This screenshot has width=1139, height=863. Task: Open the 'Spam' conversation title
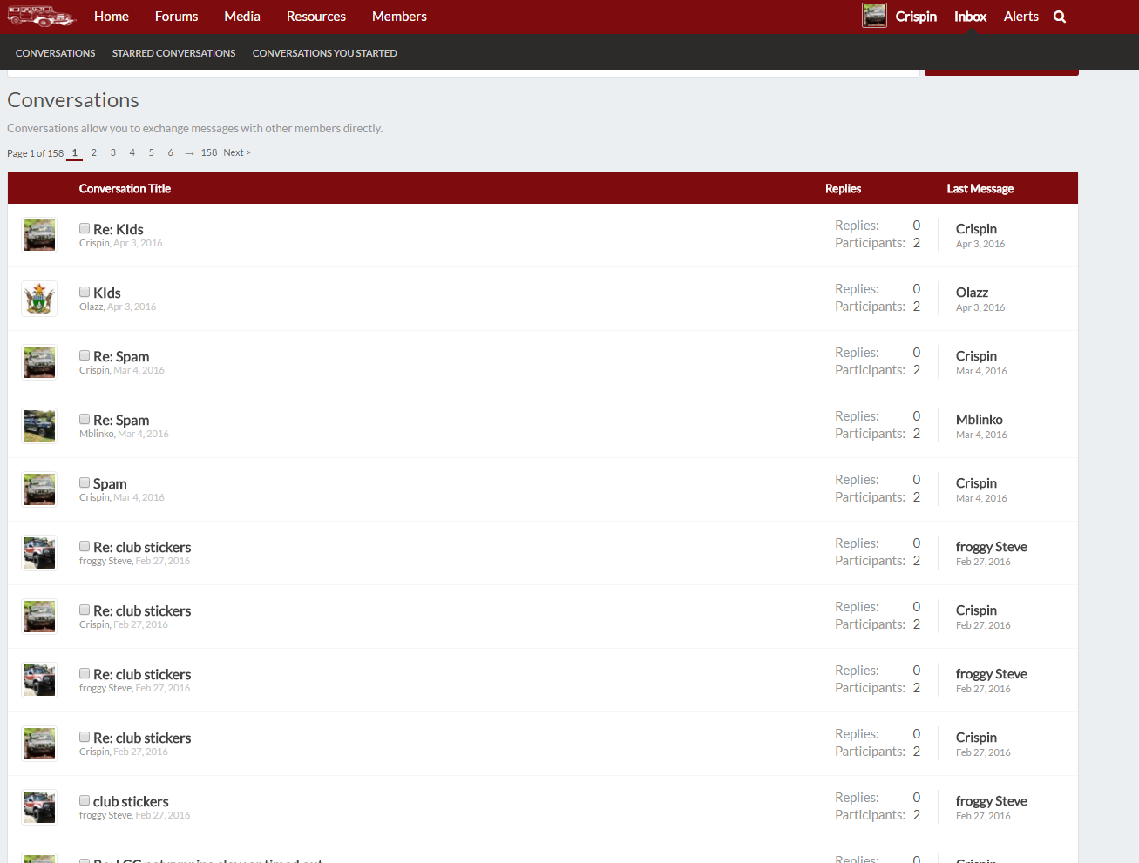pyautogui.click(x=110, y=483)
